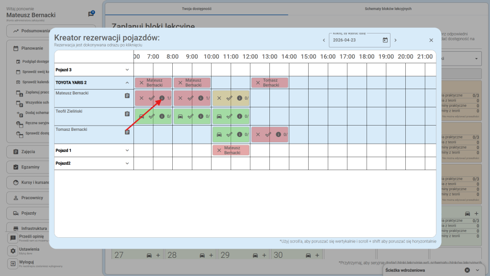Click the Prześlij opinię button
Screen dimensions: 490x276
pos(31,237)
